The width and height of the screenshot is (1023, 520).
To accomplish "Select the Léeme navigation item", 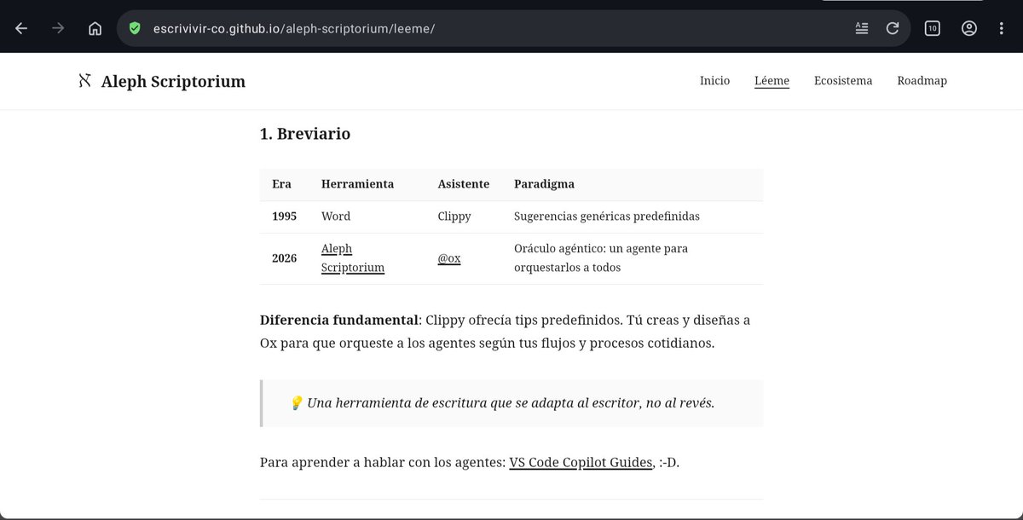I will tap(772, 81).
